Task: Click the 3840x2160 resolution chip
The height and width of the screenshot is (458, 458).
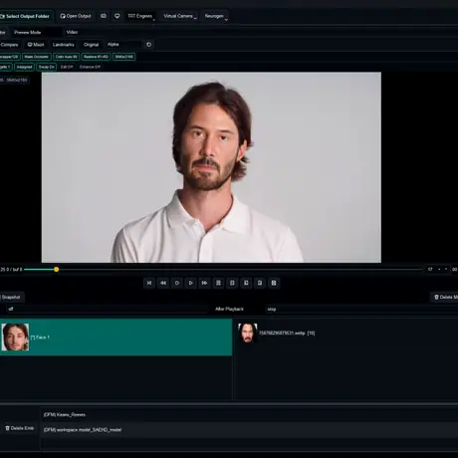Action: [123, 57]
